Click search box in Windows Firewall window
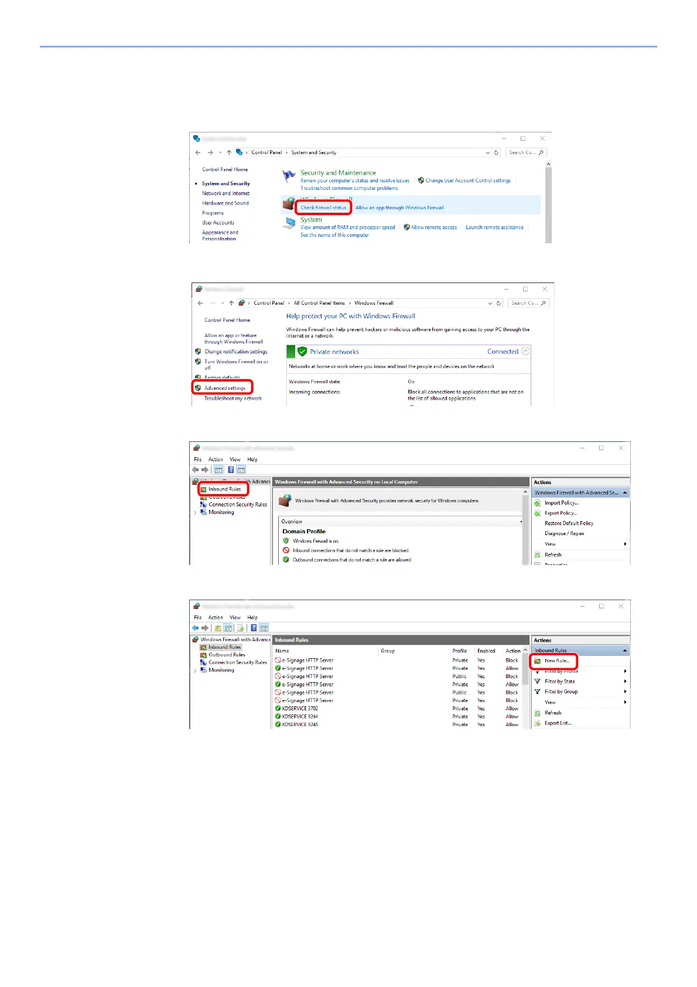Image resolution: width=697 pixels, height=987 pixels. [x=528, y=303]
